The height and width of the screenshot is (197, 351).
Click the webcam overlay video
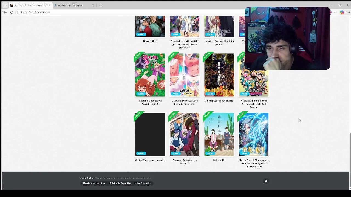click(x=287, y=38)
